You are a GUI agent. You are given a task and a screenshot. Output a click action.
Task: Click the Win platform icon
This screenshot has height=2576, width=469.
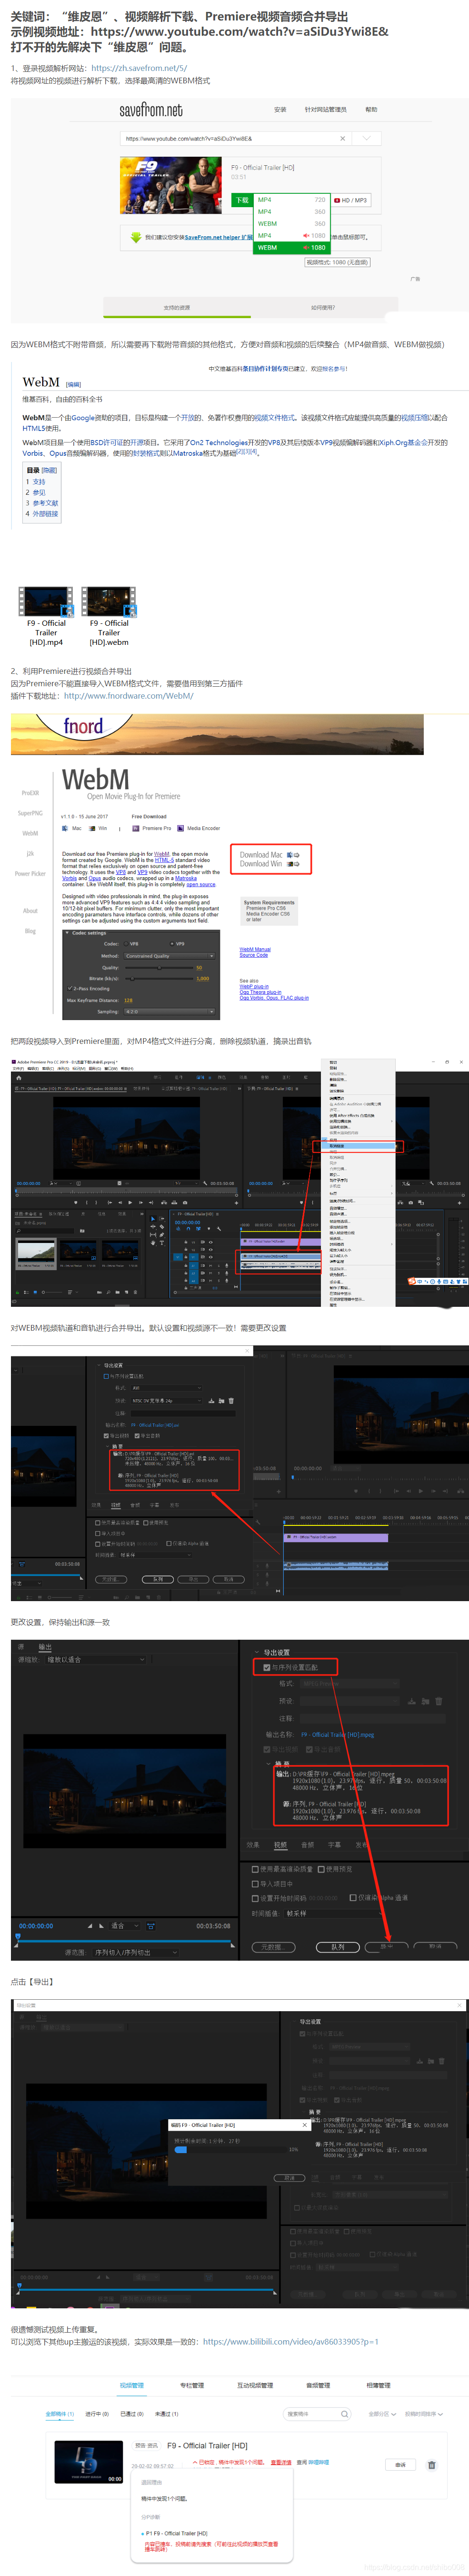coord(93,828)
